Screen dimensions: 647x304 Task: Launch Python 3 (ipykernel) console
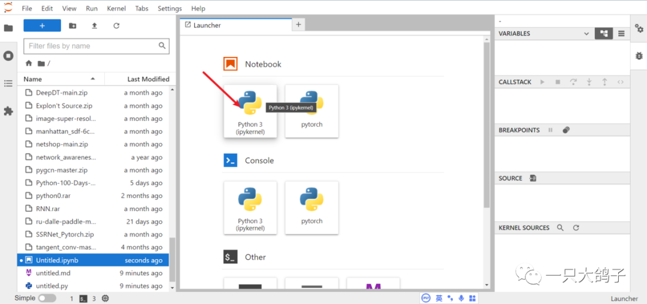(x=250, y=208)
